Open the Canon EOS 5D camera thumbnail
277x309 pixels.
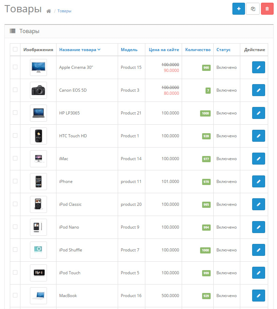click(x=38, y=90)
